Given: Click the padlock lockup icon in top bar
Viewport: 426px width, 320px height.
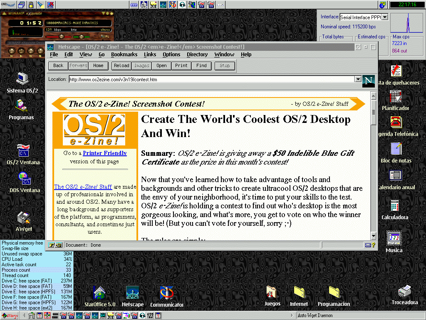Looking at the screenshot, I should tap(31, 5).
